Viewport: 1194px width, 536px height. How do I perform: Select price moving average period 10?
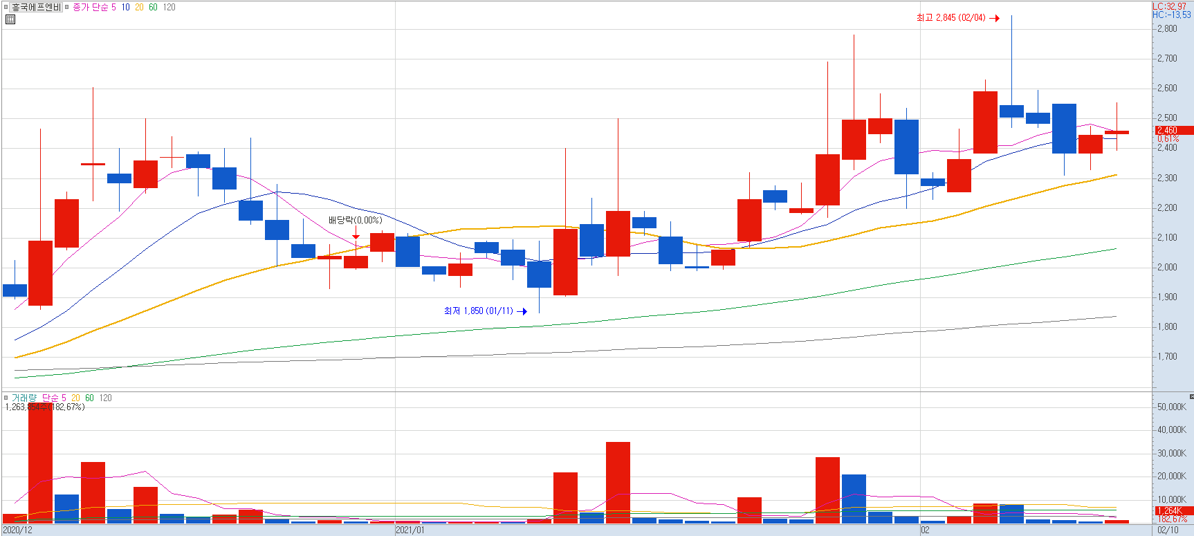pos(125,7)
